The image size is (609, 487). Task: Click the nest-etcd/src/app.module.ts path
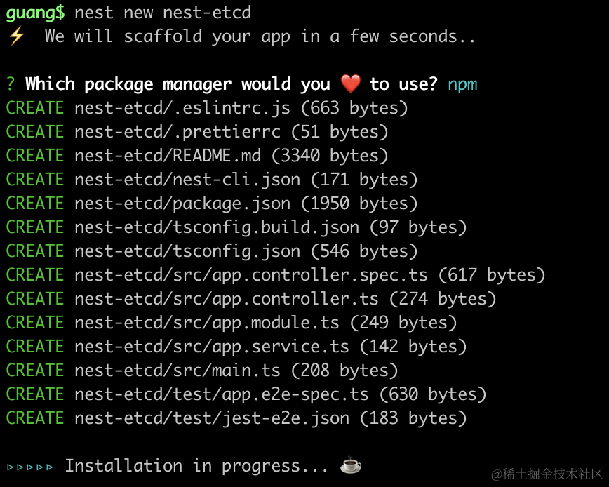pyautogui.click(x=207, y=323)
